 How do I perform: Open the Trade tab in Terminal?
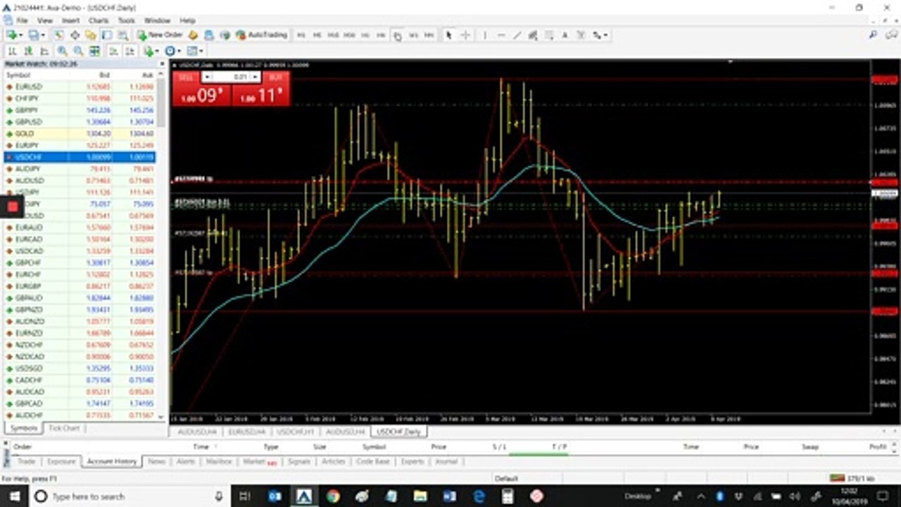[26, 461]
